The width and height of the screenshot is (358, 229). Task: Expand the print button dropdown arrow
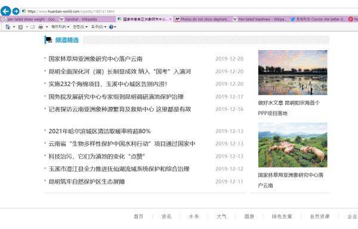[x=47, y=27]
